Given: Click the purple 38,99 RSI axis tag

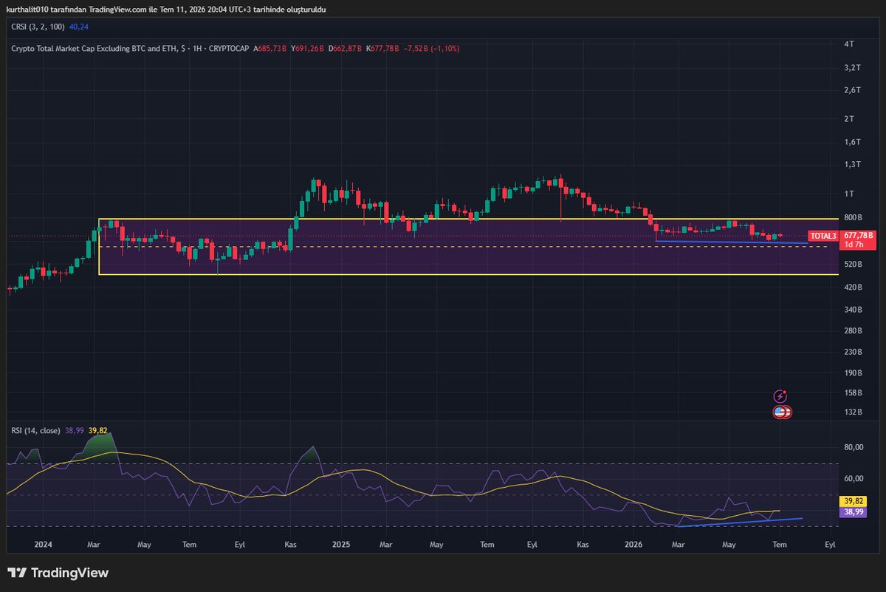Looking at the screenshot, I should click(x=853, y=511).
